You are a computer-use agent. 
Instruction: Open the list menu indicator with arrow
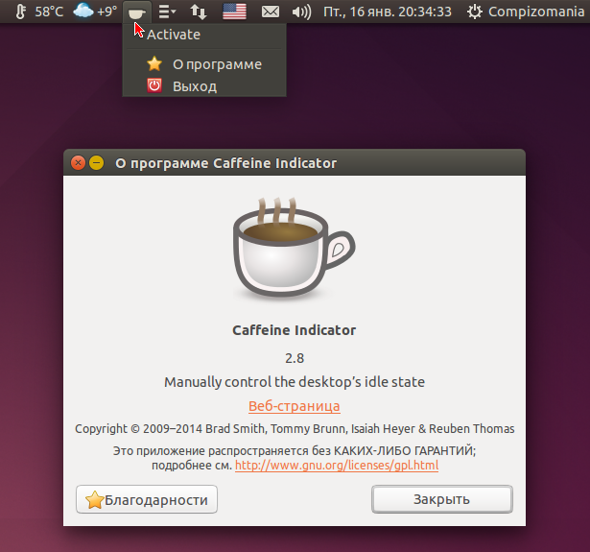point(167,12)
